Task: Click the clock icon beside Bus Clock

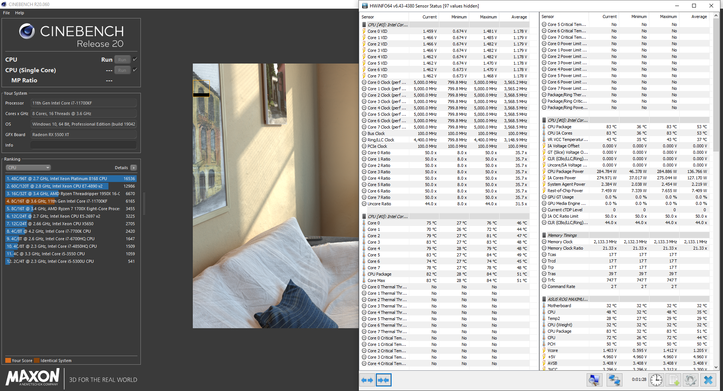Action: tap(364, 133)
